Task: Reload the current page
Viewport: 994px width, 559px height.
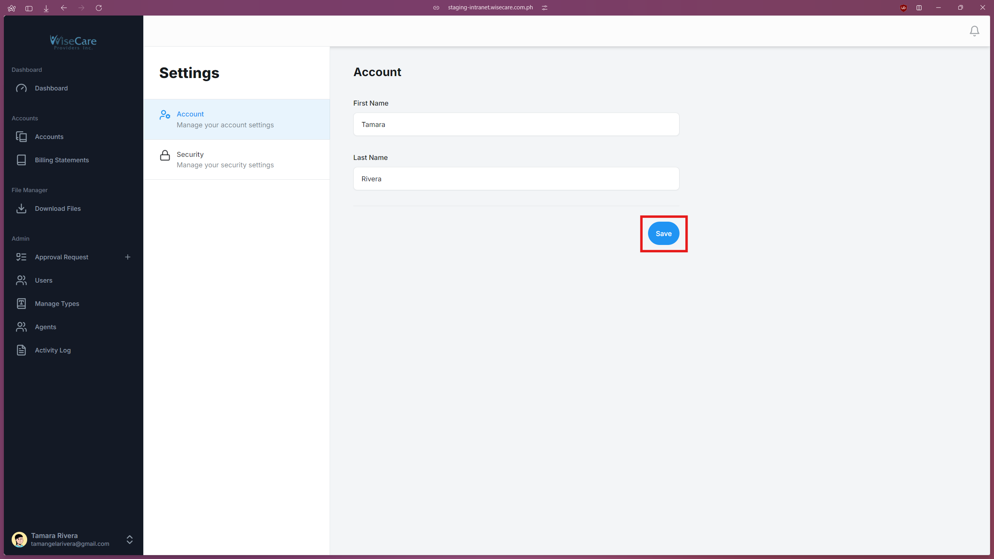Action: pyautogui.click(x=99, y=8)
